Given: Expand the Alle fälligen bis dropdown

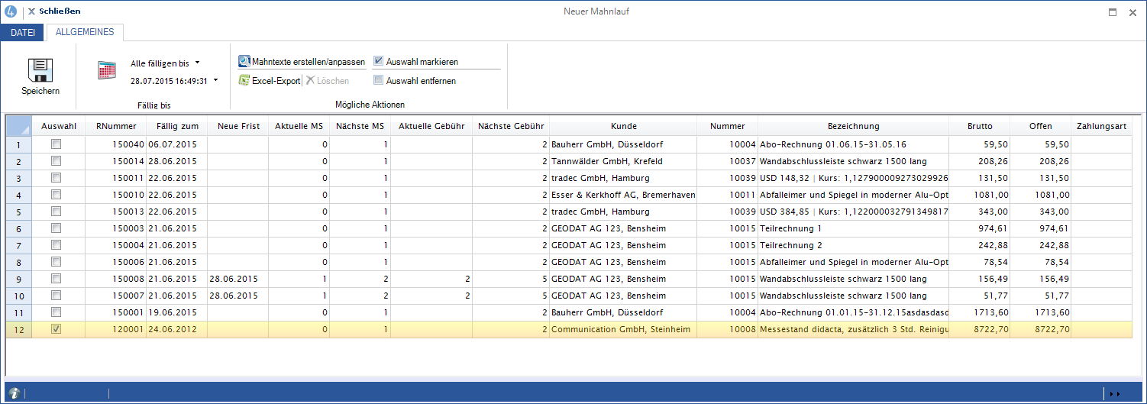Looking at the screenshot, I should (x=197, y=63).
